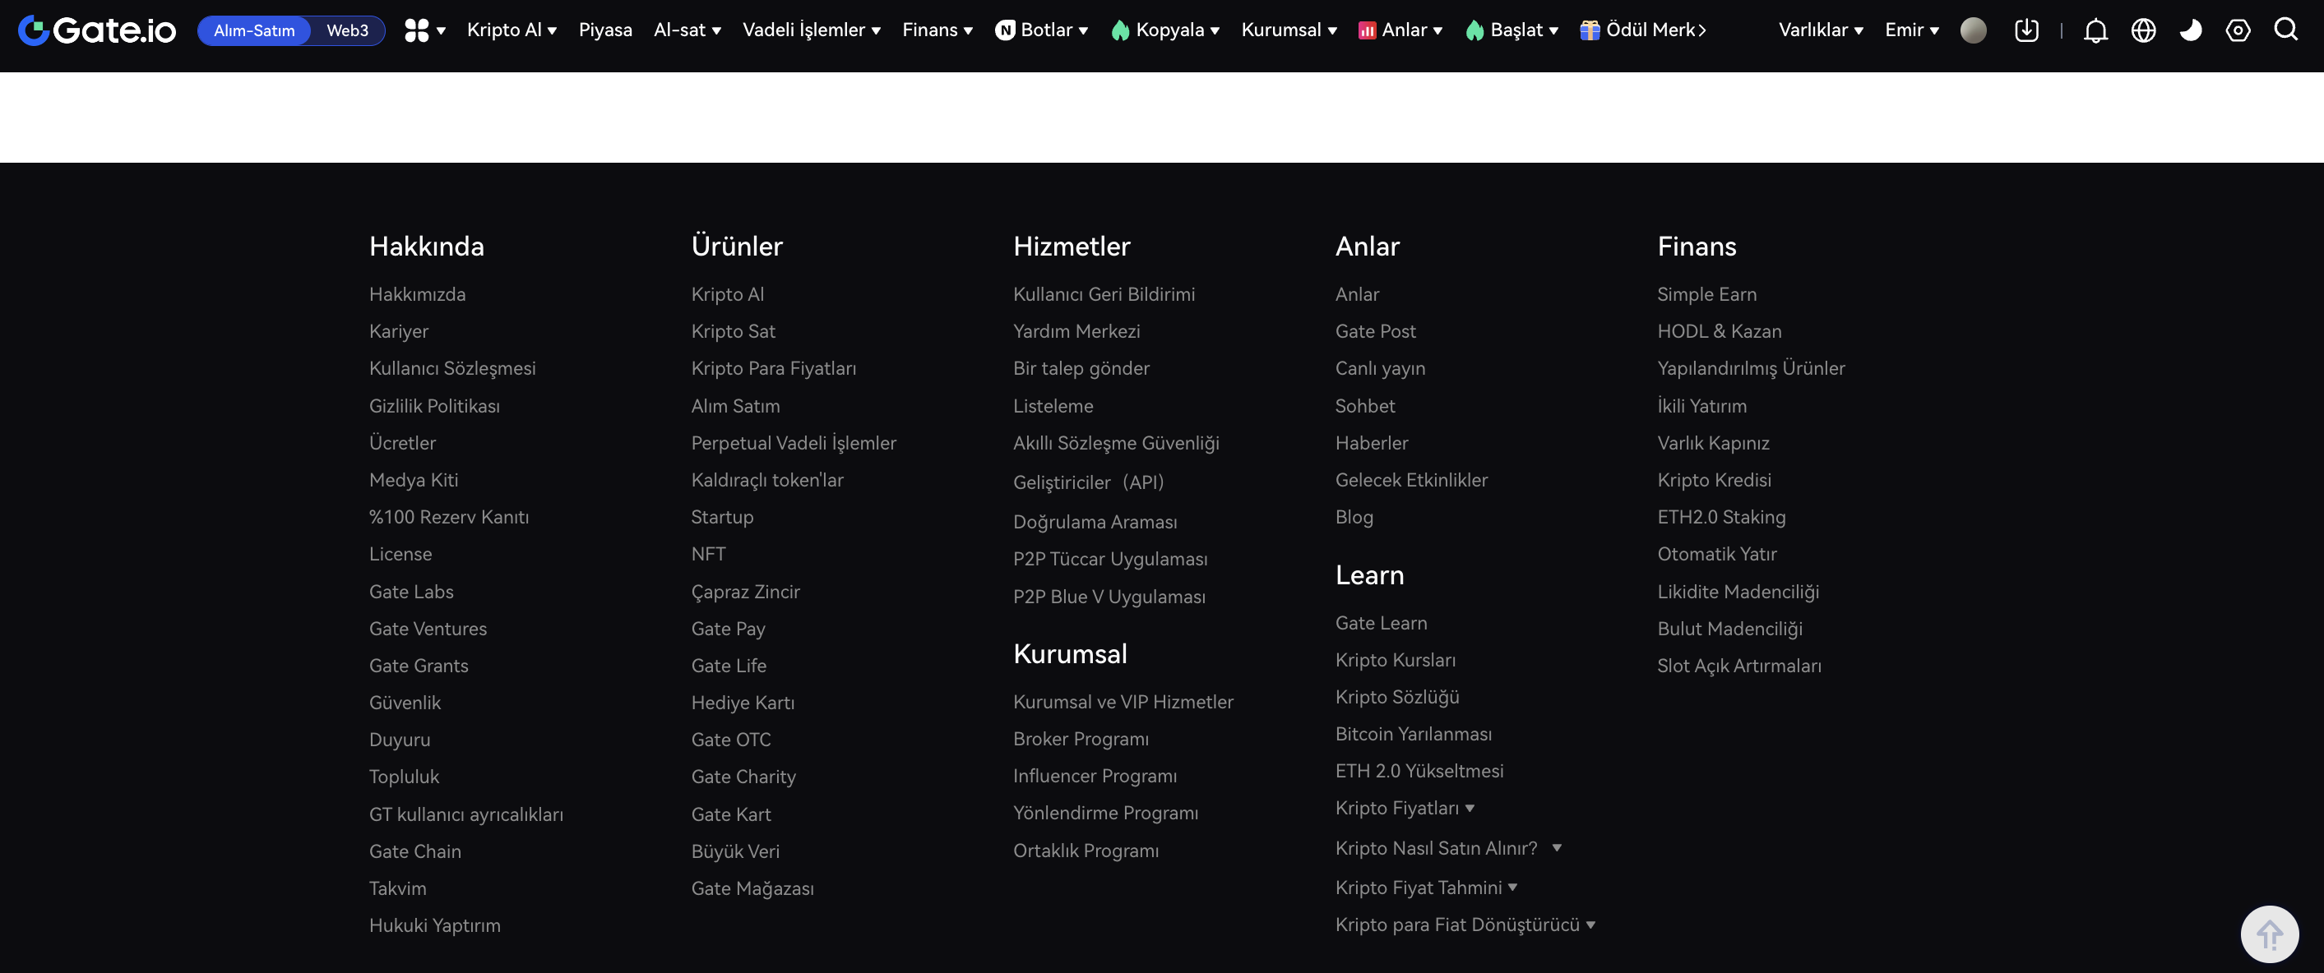Click the scroll-to-top arrow button
The height and width of the screenshot is (973, 2324).
tap(2269, 934)
